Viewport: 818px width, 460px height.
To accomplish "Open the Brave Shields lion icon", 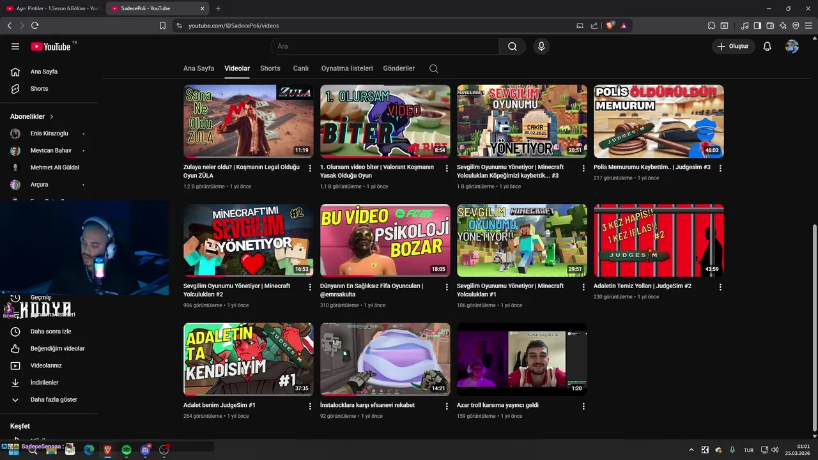I will click(x=610, y=26).
